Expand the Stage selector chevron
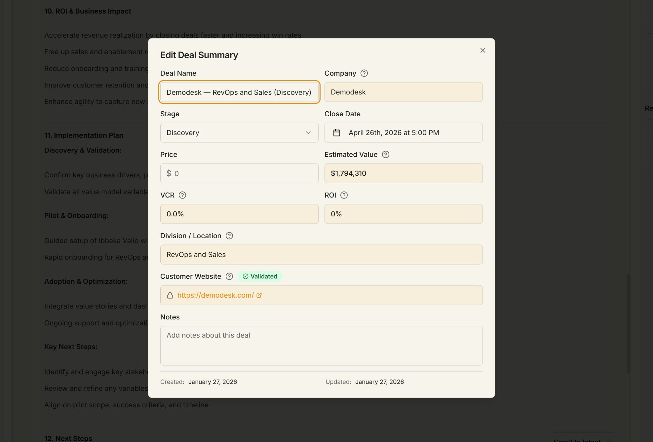Screen dimensions: 653x442 click(309, 132)
